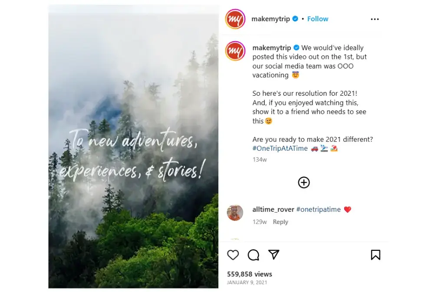
Task: Open alltime_rover's profile from the username
Action: click(273, 209)
